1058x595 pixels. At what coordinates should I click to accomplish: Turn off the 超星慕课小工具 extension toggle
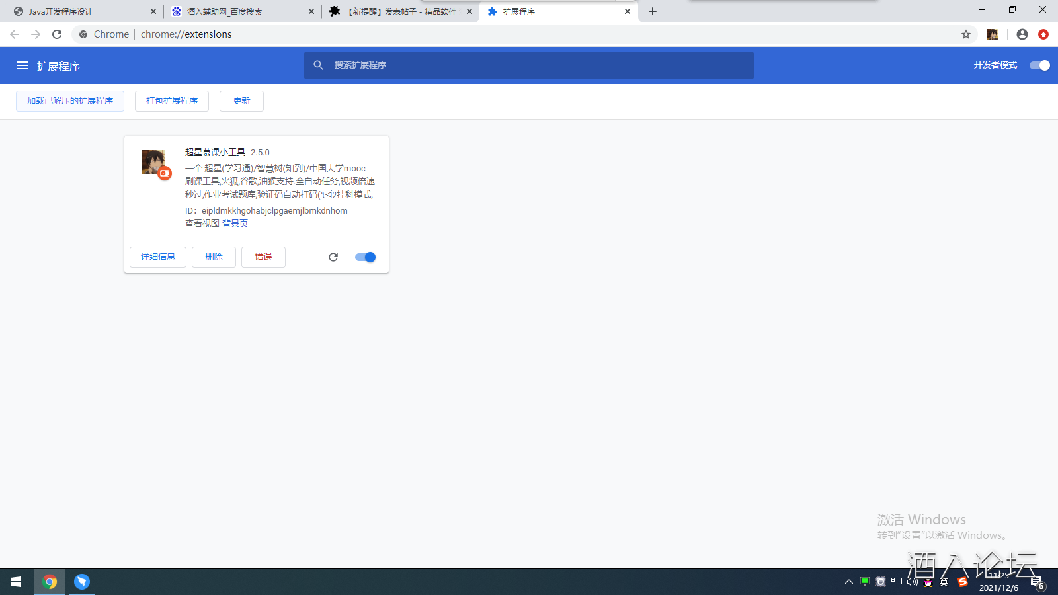[x=365, y=257]
